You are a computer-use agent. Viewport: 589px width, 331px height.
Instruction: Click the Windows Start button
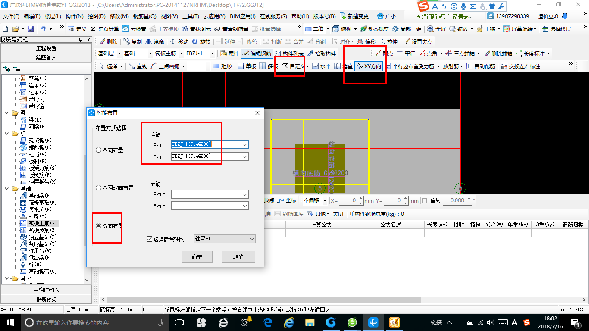point(9,322)
